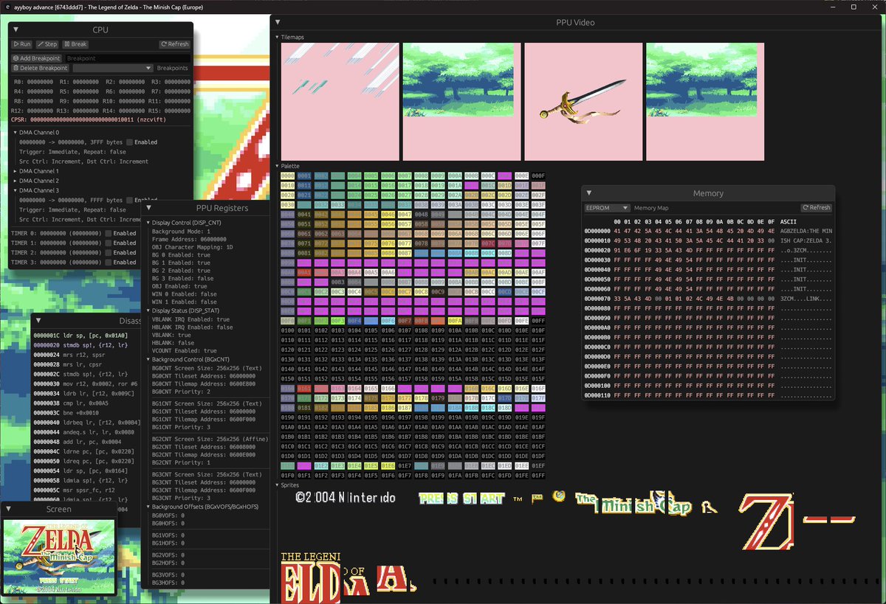Click the Breakpoint address input field
Viewport: 886px width, 604px height.
(x=127, y=58)
